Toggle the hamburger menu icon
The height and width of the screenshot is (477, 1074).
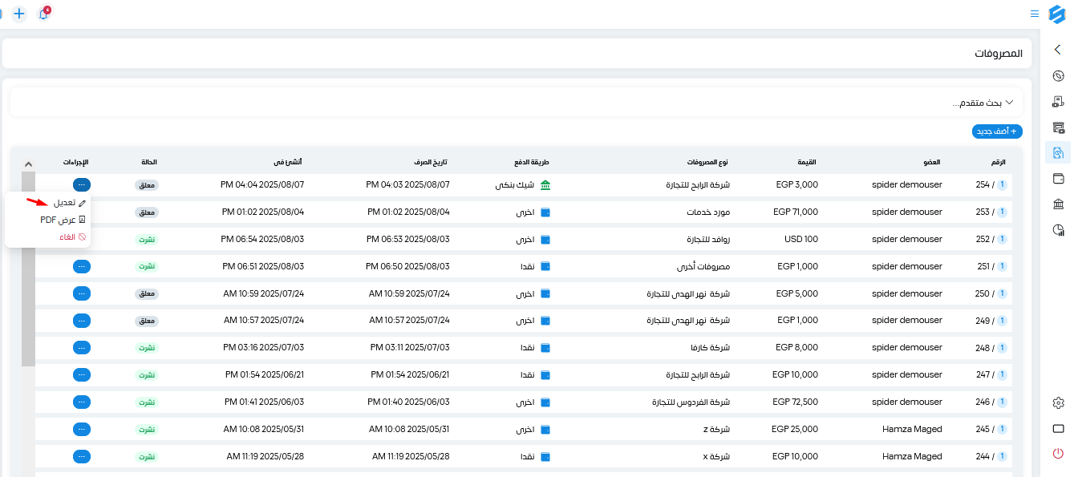point(1035,14)
